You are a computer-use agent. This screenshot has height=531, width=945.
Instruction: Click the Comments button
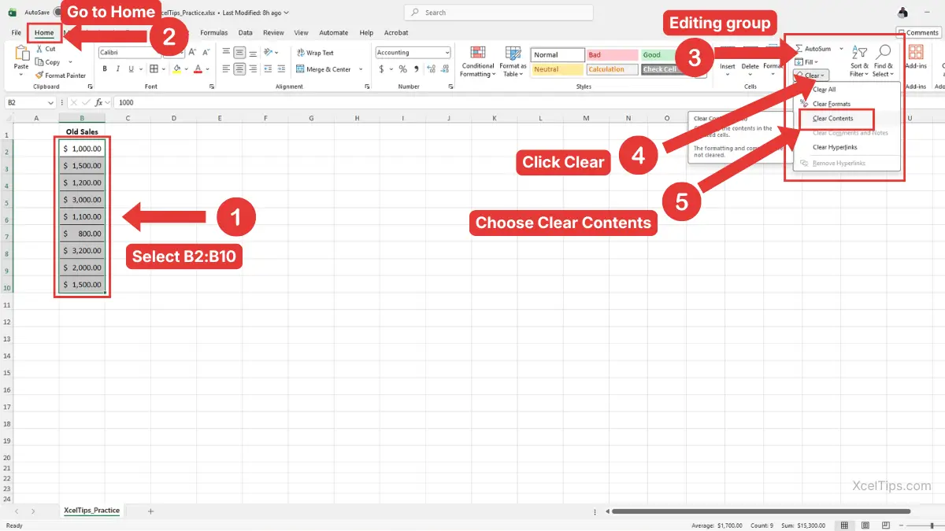918,33
